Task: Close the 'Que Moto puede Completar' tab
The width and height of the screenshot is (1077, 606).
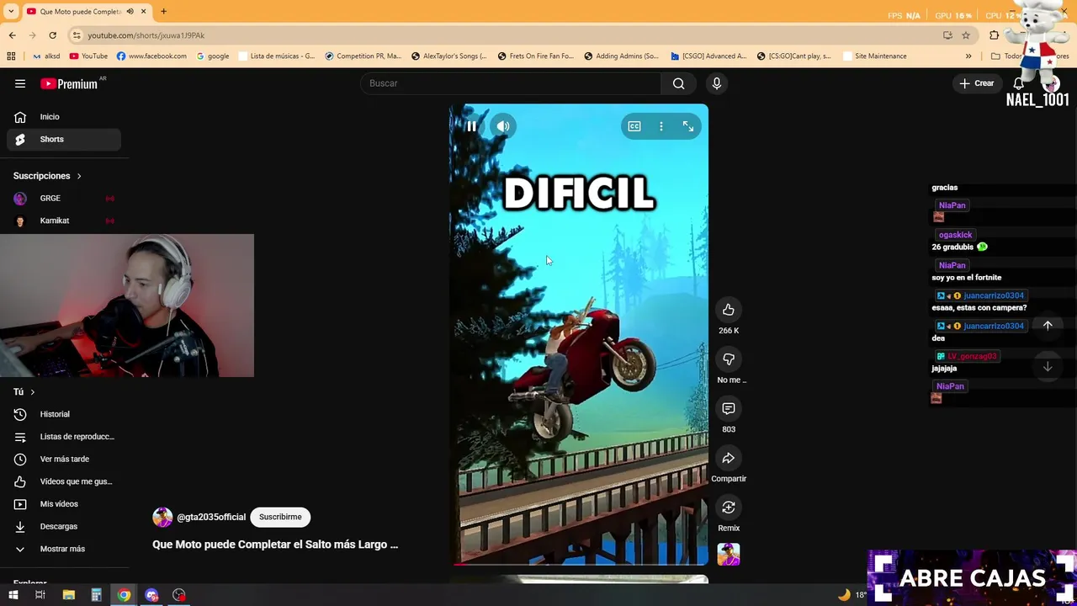Action: coord(143,11)
